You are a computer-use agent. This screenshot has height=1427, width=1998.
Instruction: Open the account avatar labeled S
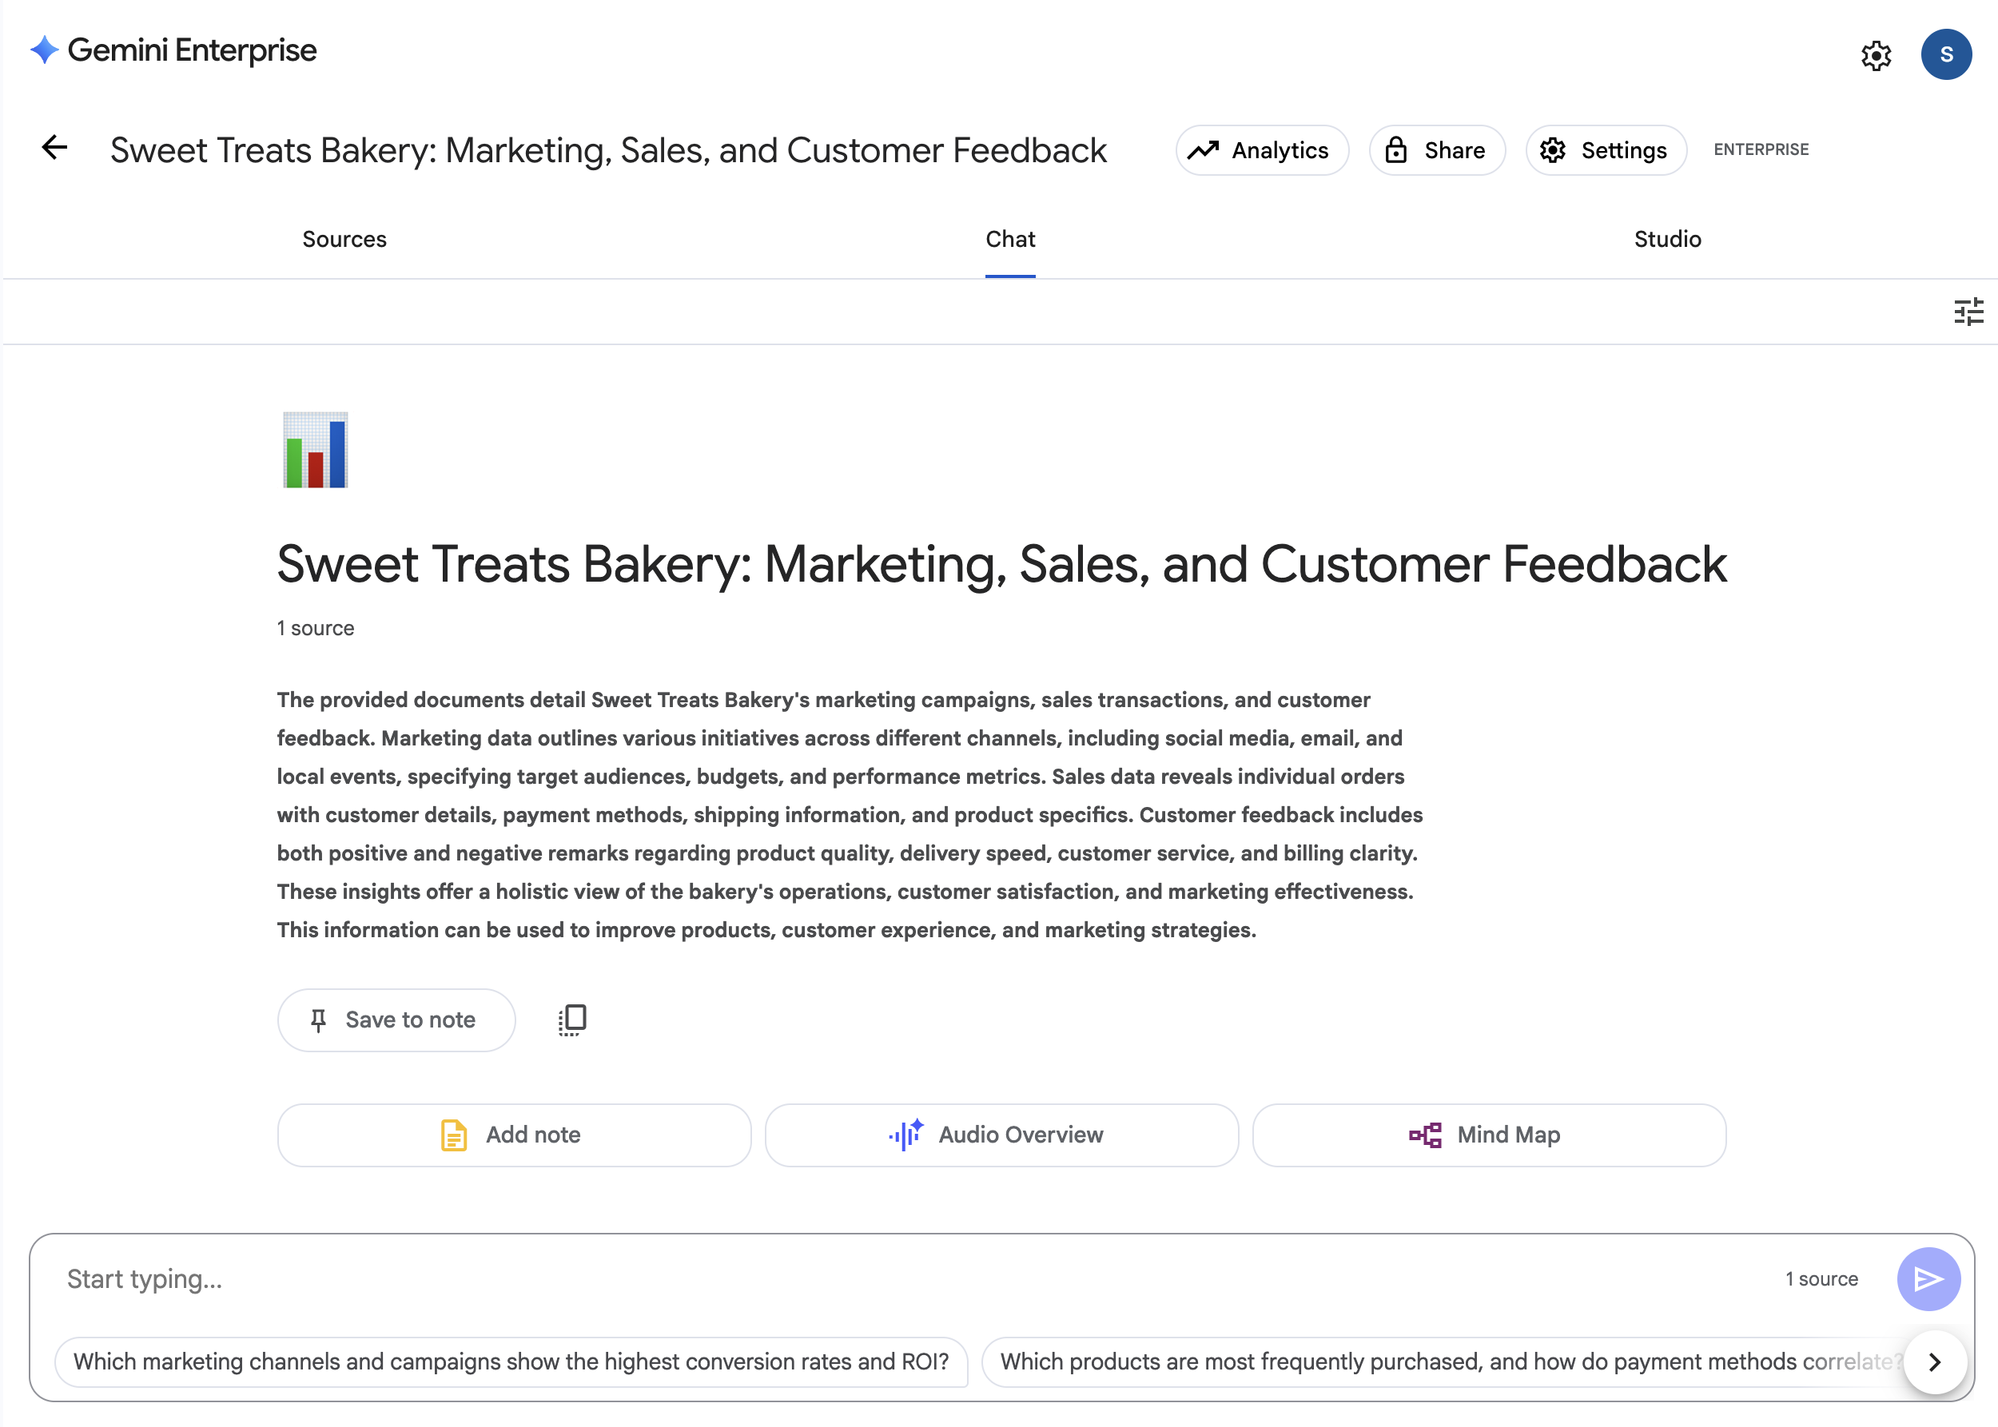pos(1945,54)
